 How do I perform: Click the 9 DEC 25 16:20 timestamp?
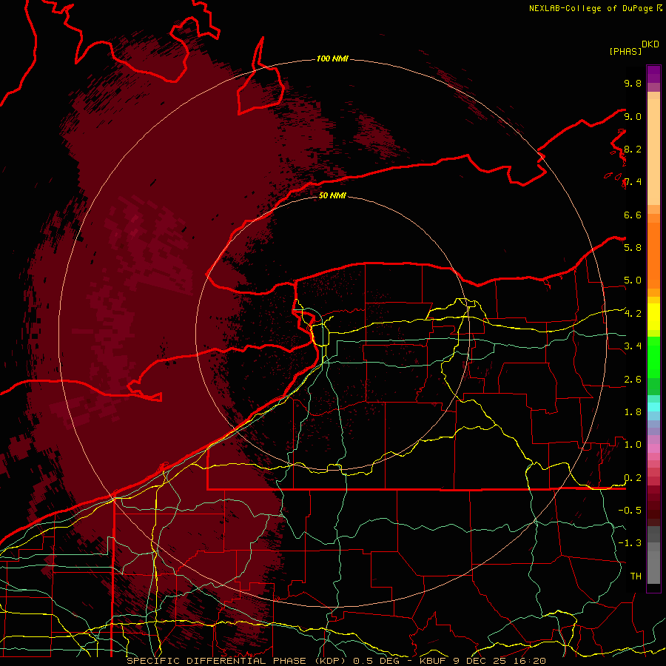click(499, 661)
